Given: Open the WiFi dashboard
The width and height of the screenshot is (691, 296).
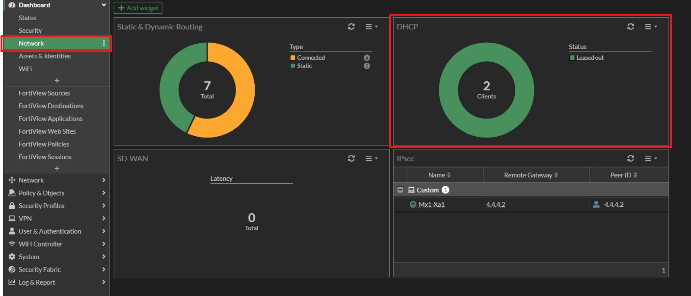Looking at the screenshot, I should [x=26, y=69].
